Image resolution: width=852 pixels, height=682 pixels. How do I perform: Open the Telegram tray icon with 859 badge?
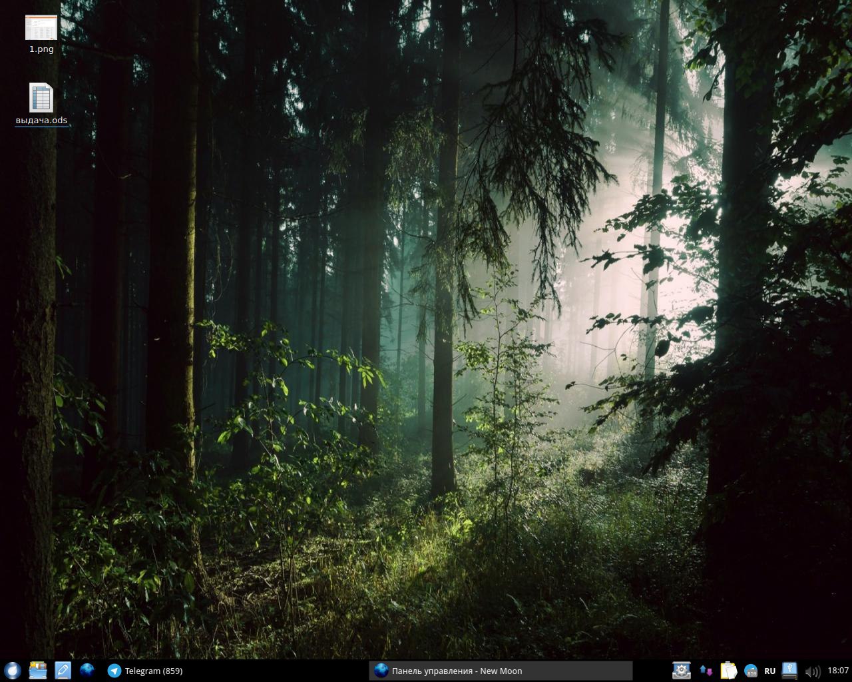coord(751,671)
